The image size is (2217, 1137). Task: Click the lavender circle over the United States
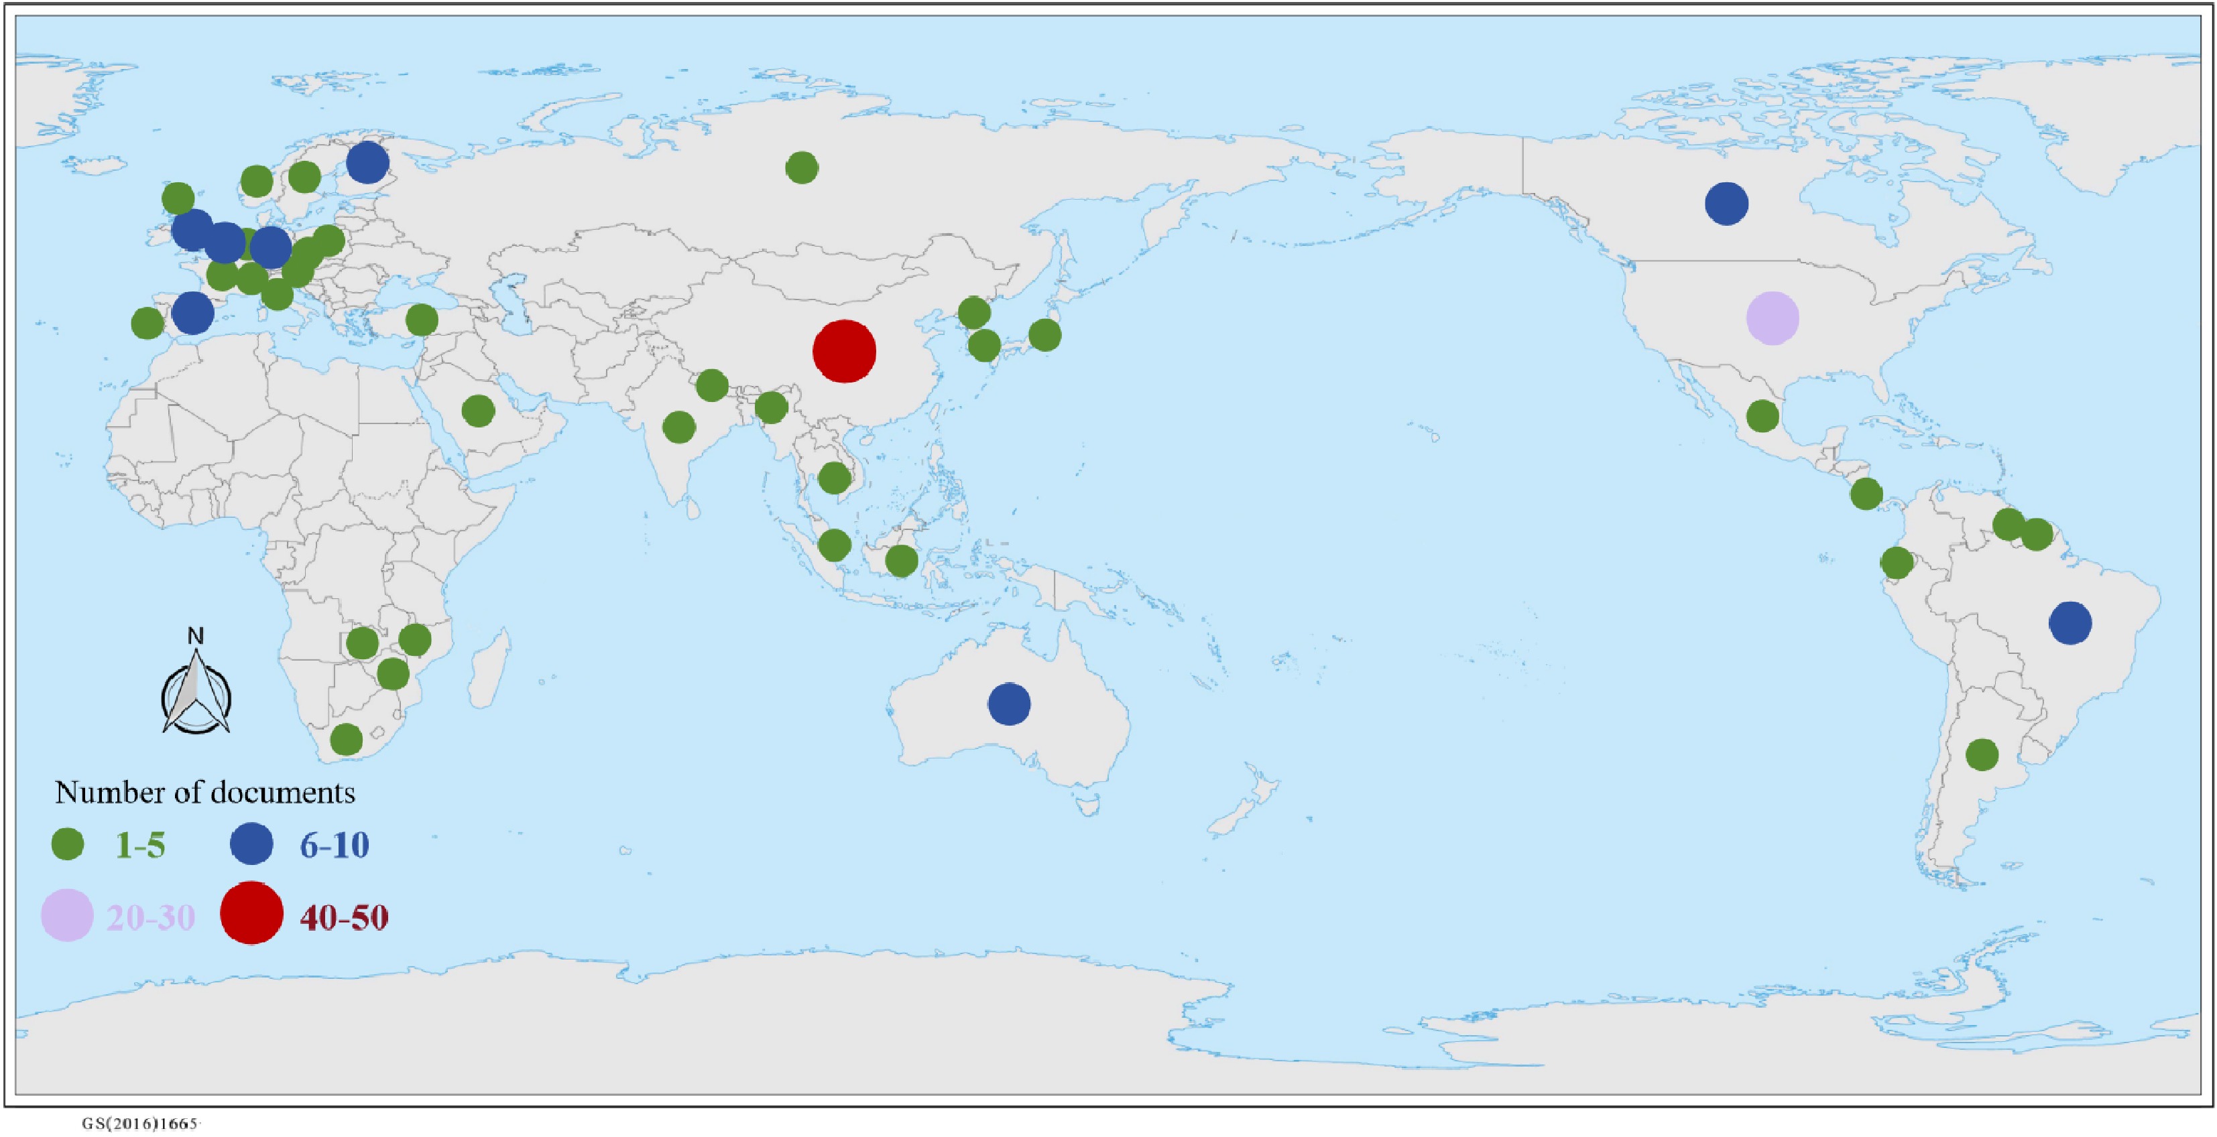[1773, 318]
